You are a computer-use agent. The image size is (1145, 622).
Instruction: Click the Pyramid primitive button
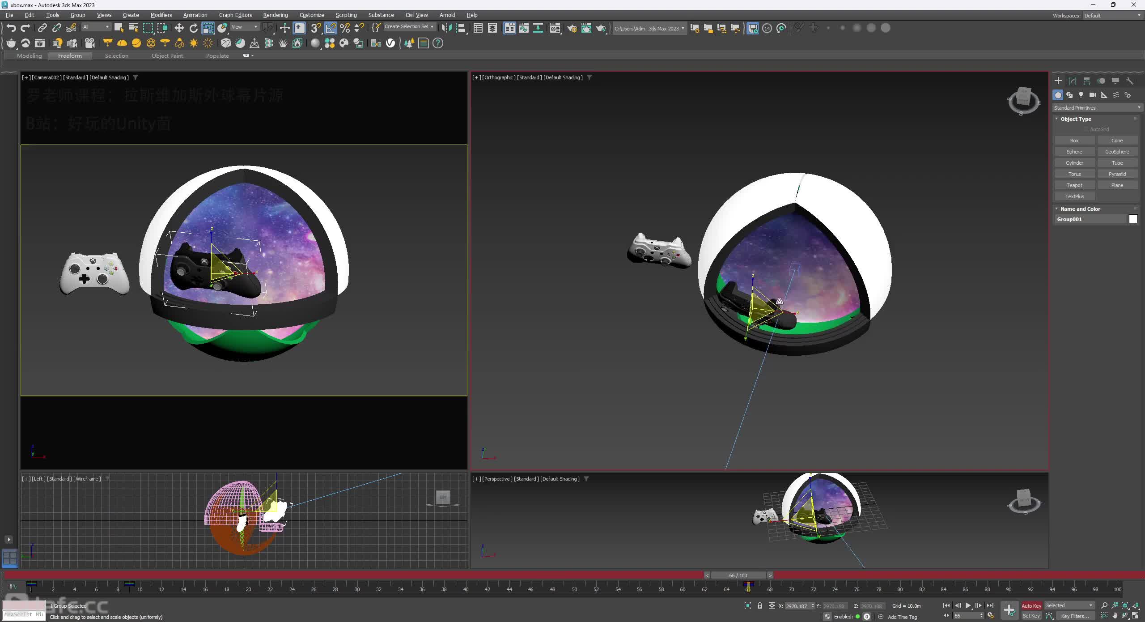click(1117, 174)
